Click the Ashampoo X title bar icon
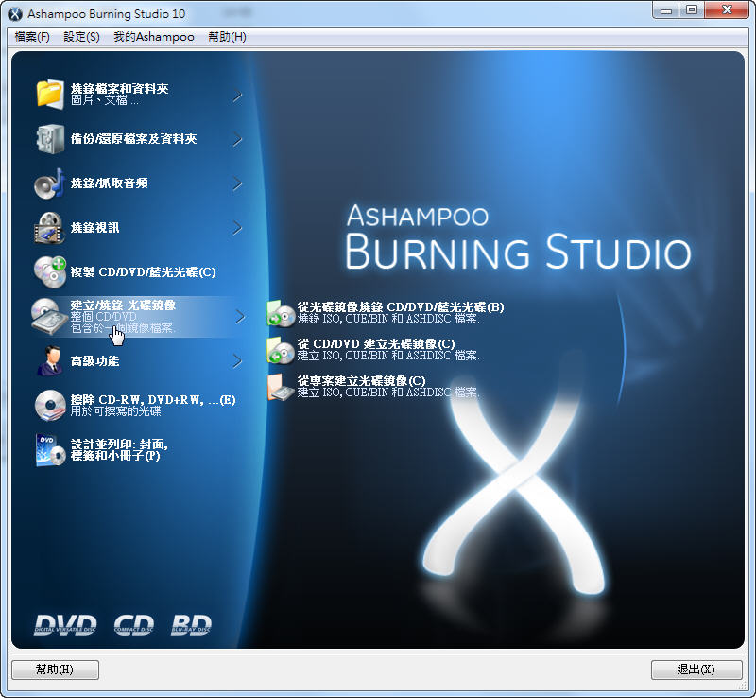 [x=15, y=14]
